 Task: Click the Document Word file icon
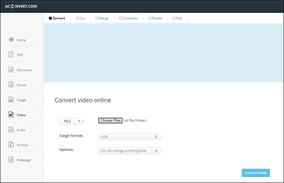[x=11, y=69]
